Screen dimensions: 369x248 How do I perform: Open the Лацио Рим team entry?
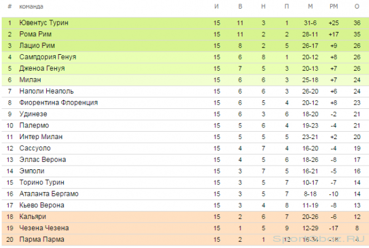(x=37, y=46)
